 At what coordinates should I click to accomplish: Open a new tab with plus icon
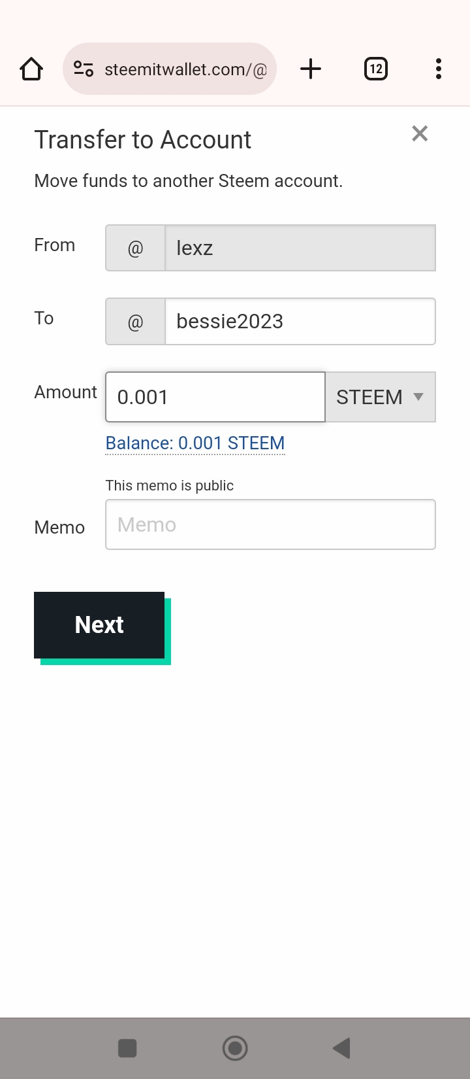click(311, 69)
